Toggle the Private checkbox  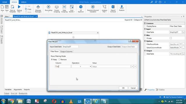pyautogui.click(x=171, y=38)
